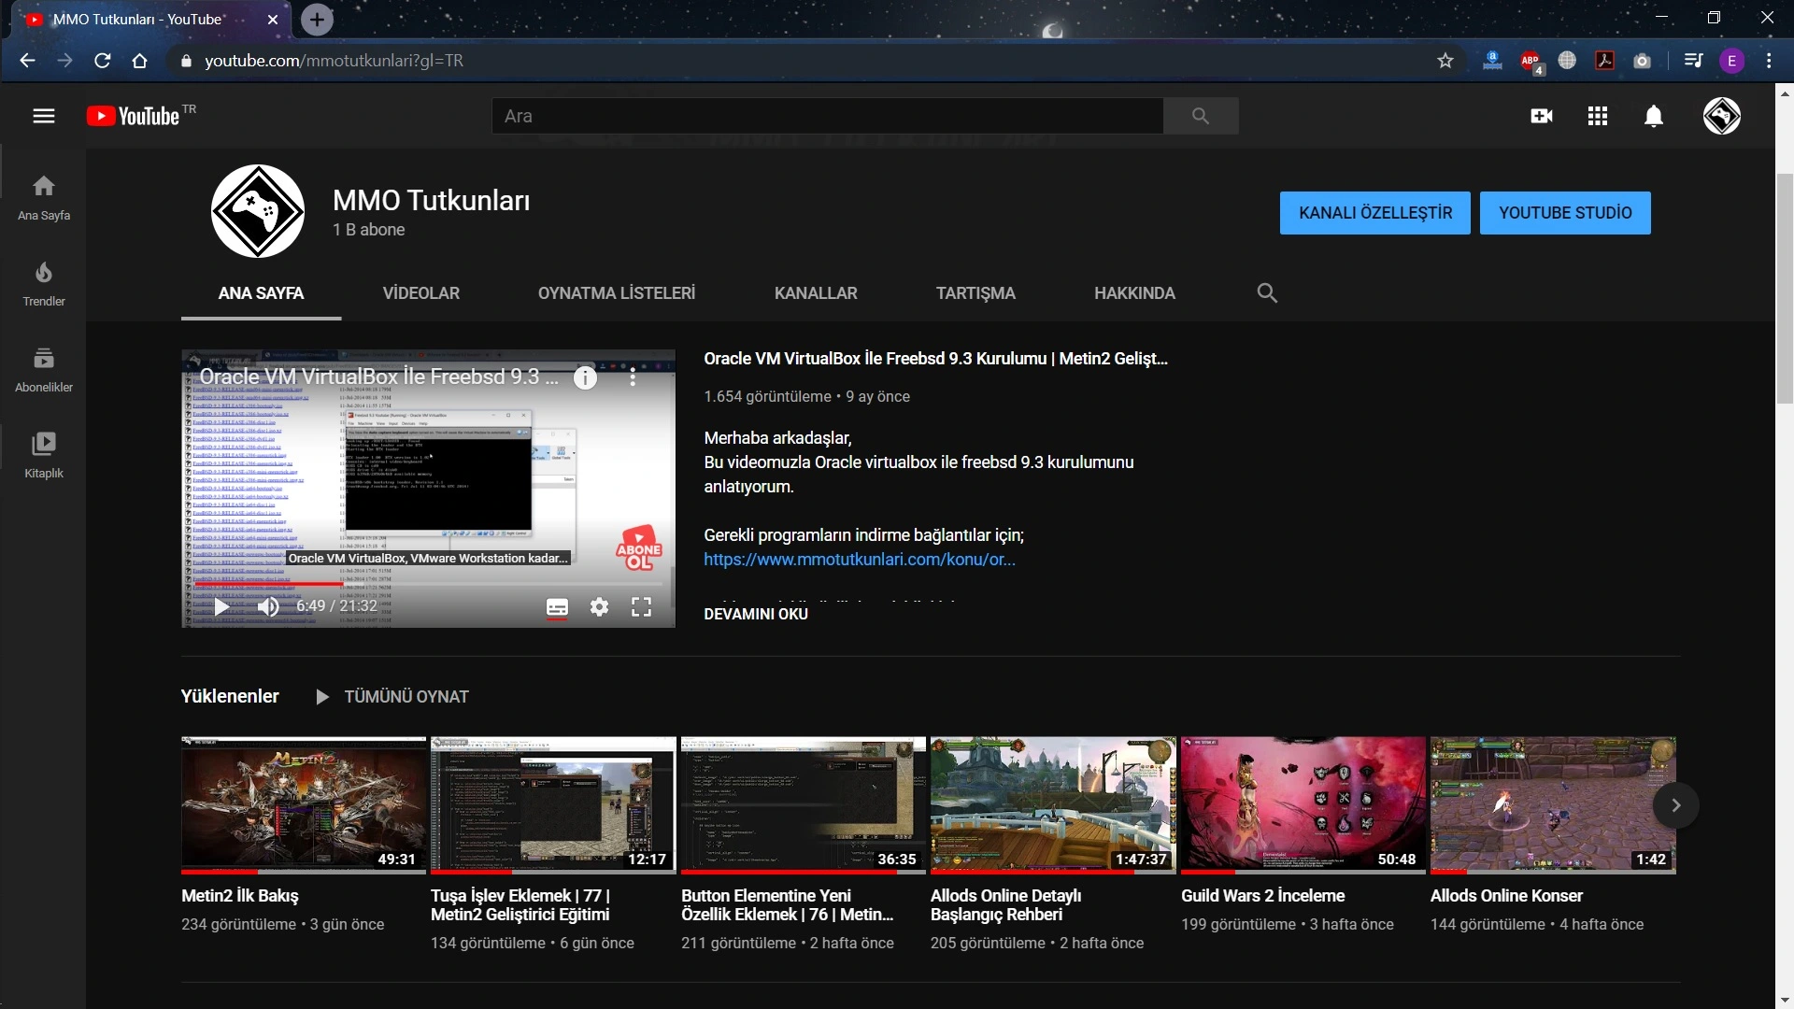Play the featured video
This screenshot has height=1009, width=1794.
[x=221, y=606]
